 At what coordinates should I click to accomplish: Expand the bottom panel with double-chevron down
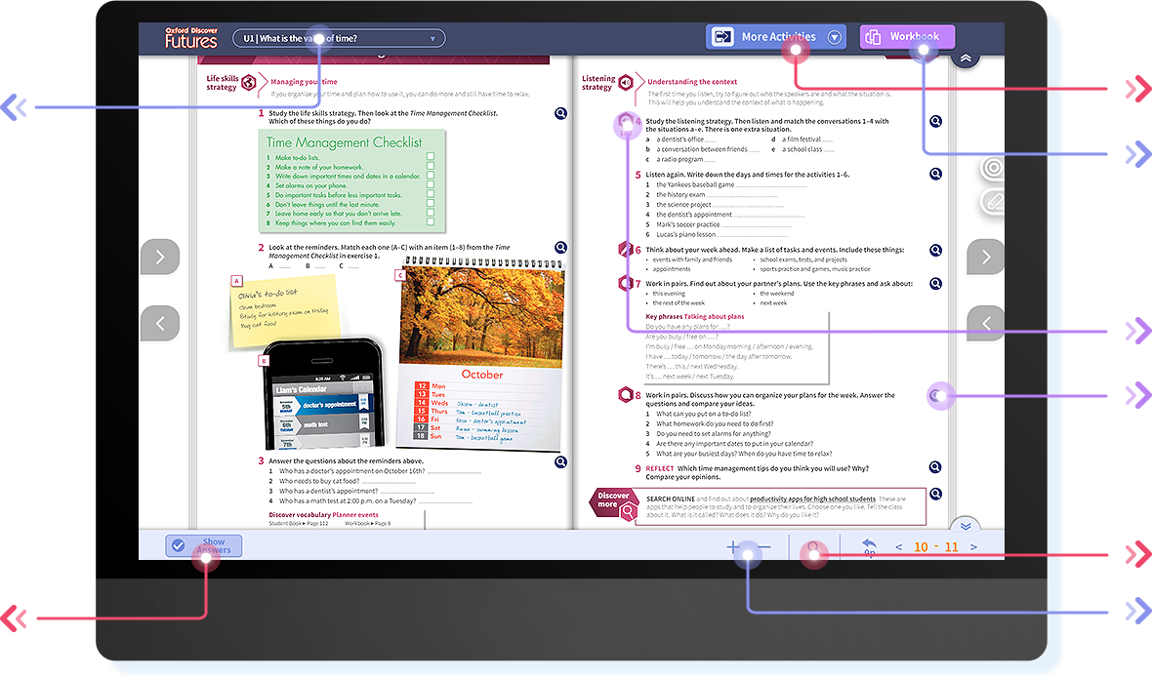[x=965, y=526]
